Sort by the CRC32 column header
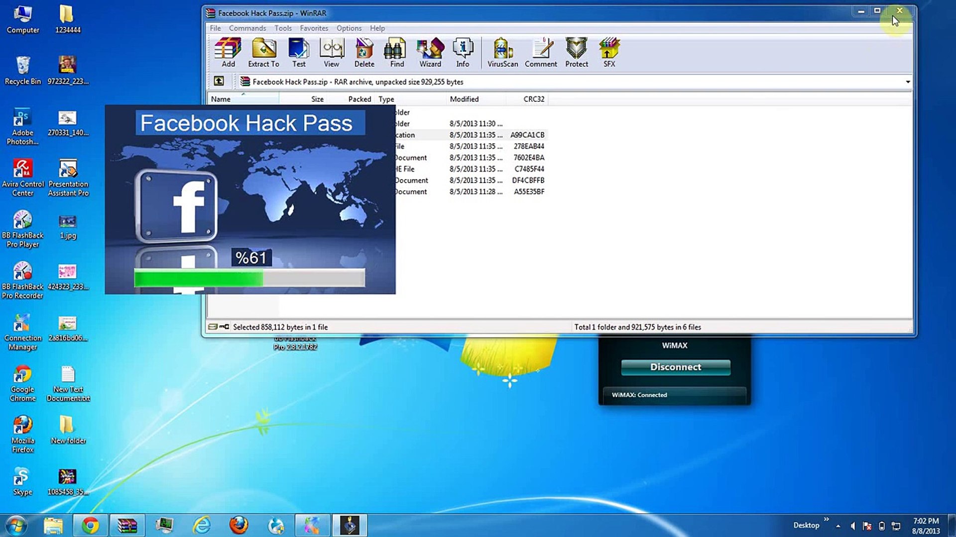Screen dimensions: 956x537 (527, 99)
